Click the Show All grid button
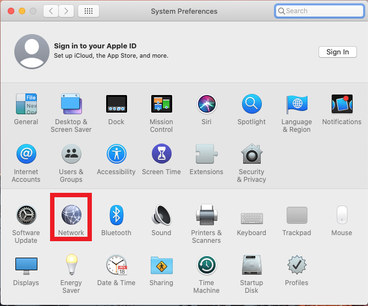 (x=89, y=11)
